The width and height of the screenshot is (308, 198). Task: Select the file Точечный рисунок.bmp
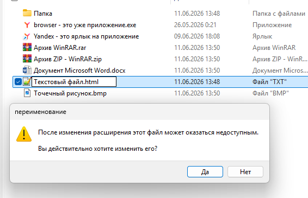(x=70, y=93)
